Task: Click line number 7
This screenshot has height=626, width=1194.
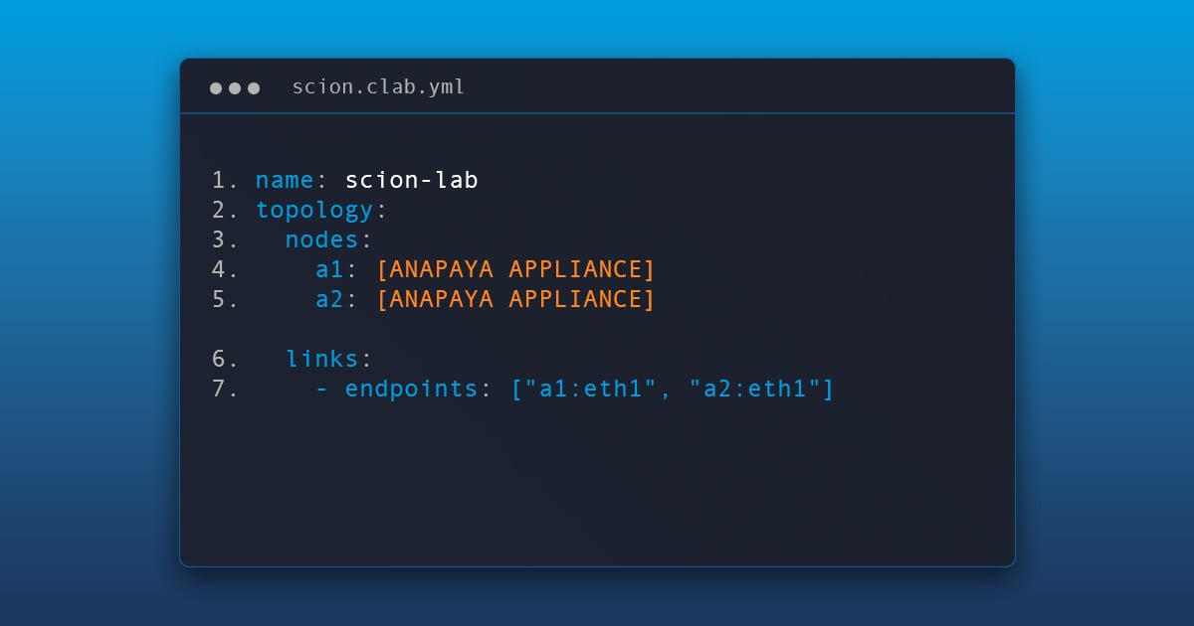Action: pyautogui.click(x=225, y=390)
